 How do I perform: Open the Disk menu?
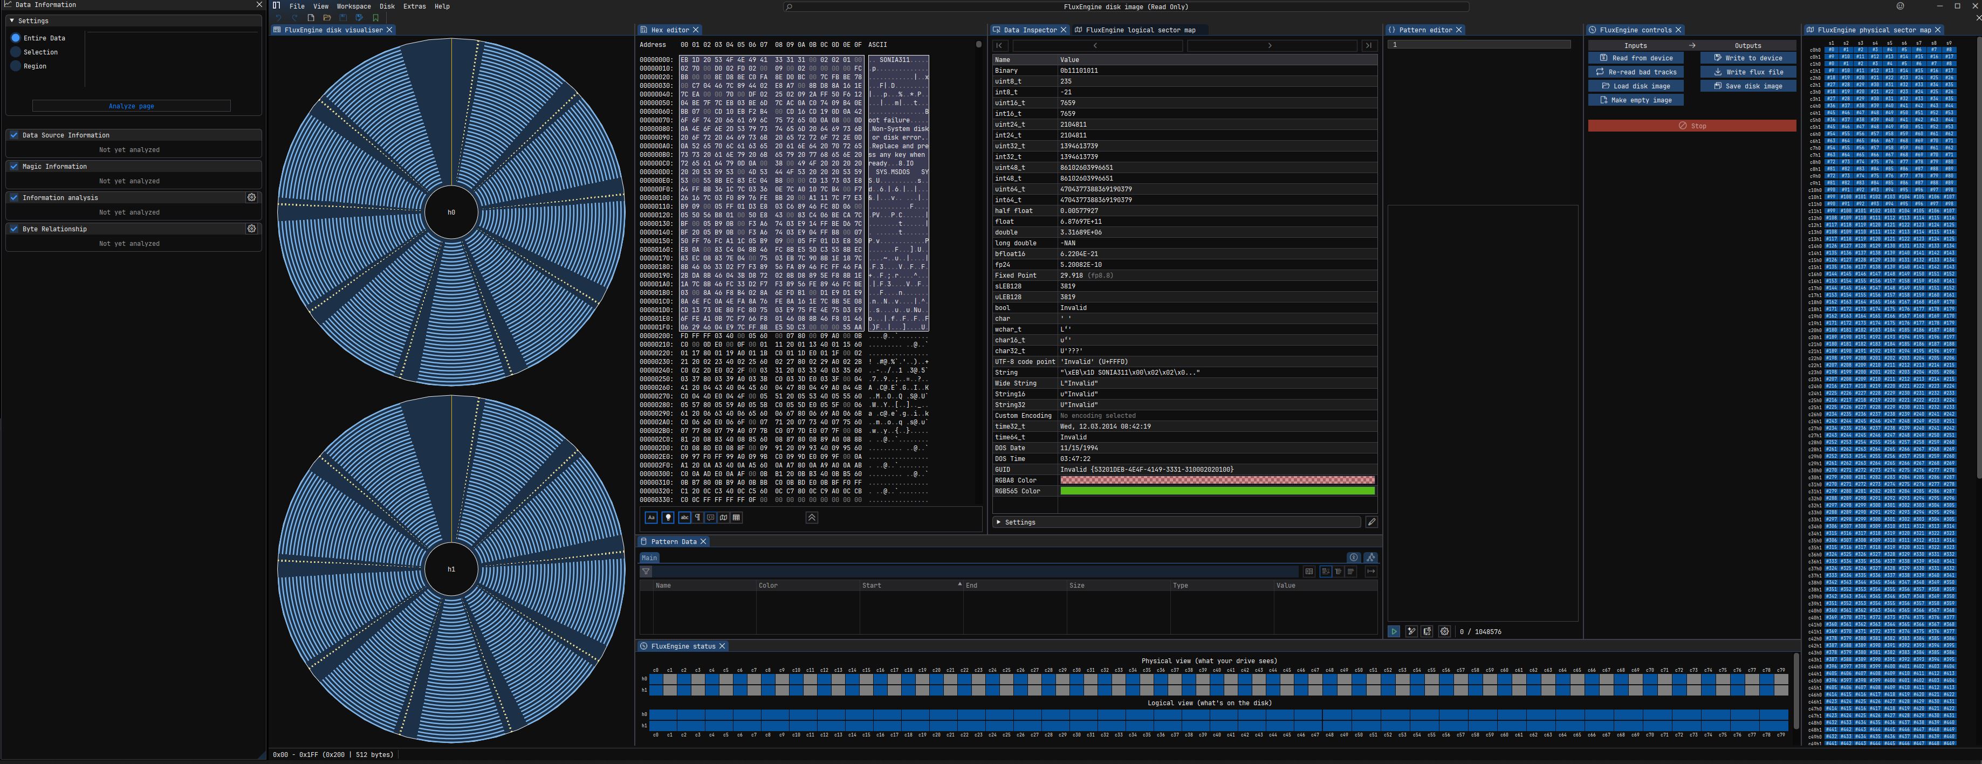click(387, 6)
